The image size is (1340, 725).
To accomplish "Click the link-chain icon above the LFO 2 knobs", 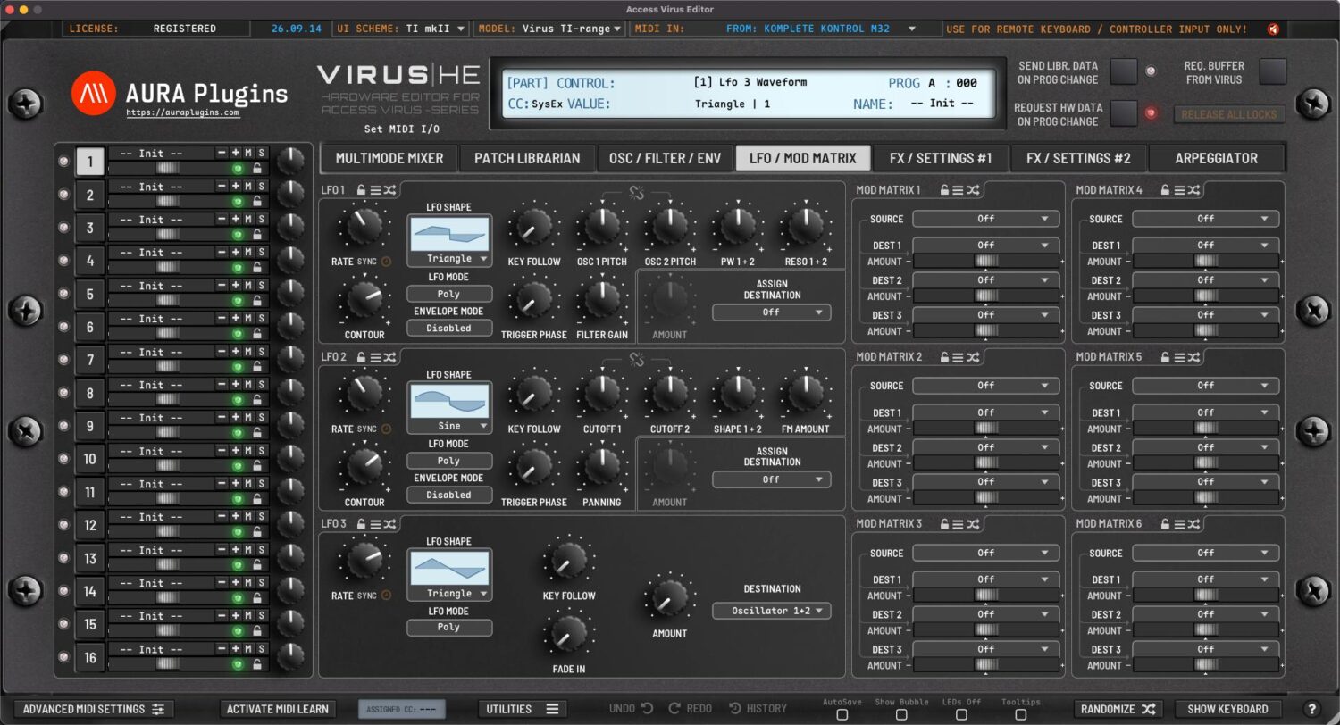I will [x=637, y=359].
